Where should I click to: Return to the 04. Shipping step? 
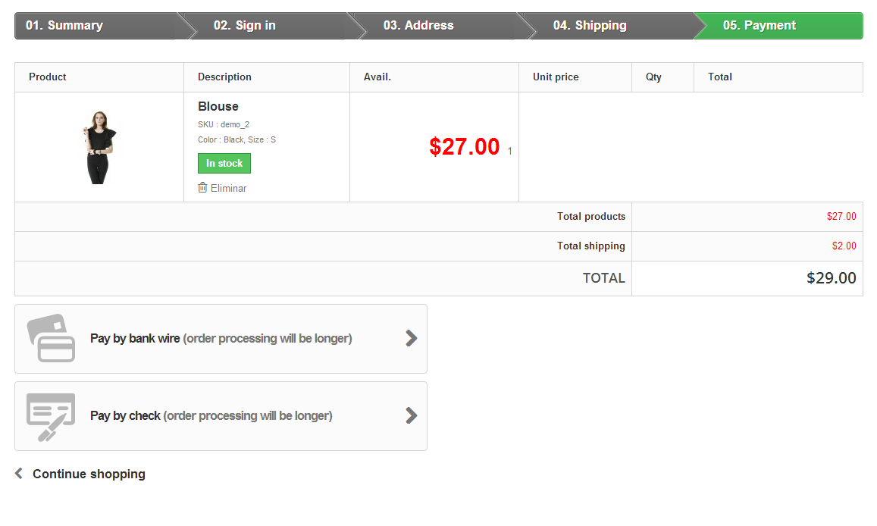click(590, 26)
